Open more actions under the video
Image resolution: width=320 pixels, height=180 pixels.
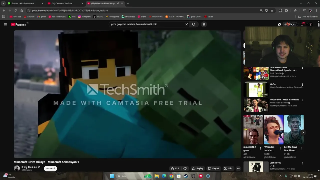point(238,168)
